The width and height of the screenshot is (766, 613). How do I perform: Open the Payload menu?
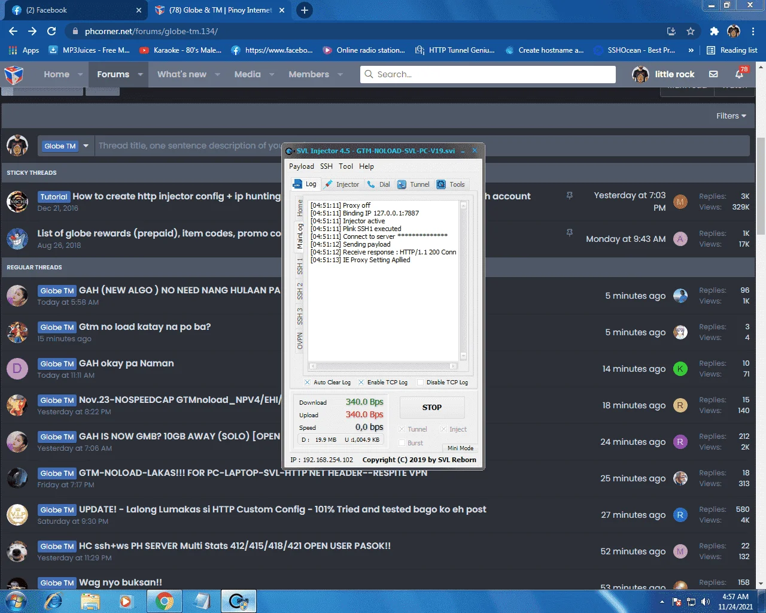click(302, 166)
